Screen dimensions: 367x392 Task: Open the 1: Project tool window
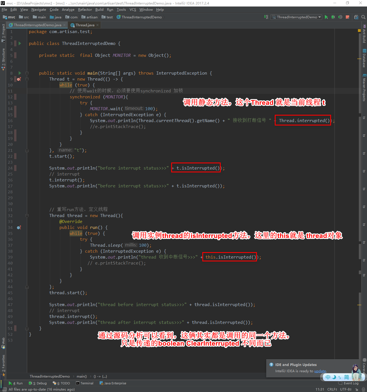3,33
